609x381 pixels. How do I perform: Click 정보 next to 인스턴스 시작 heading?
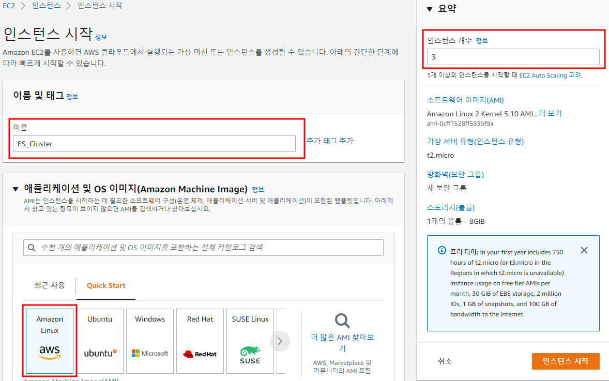101,37
